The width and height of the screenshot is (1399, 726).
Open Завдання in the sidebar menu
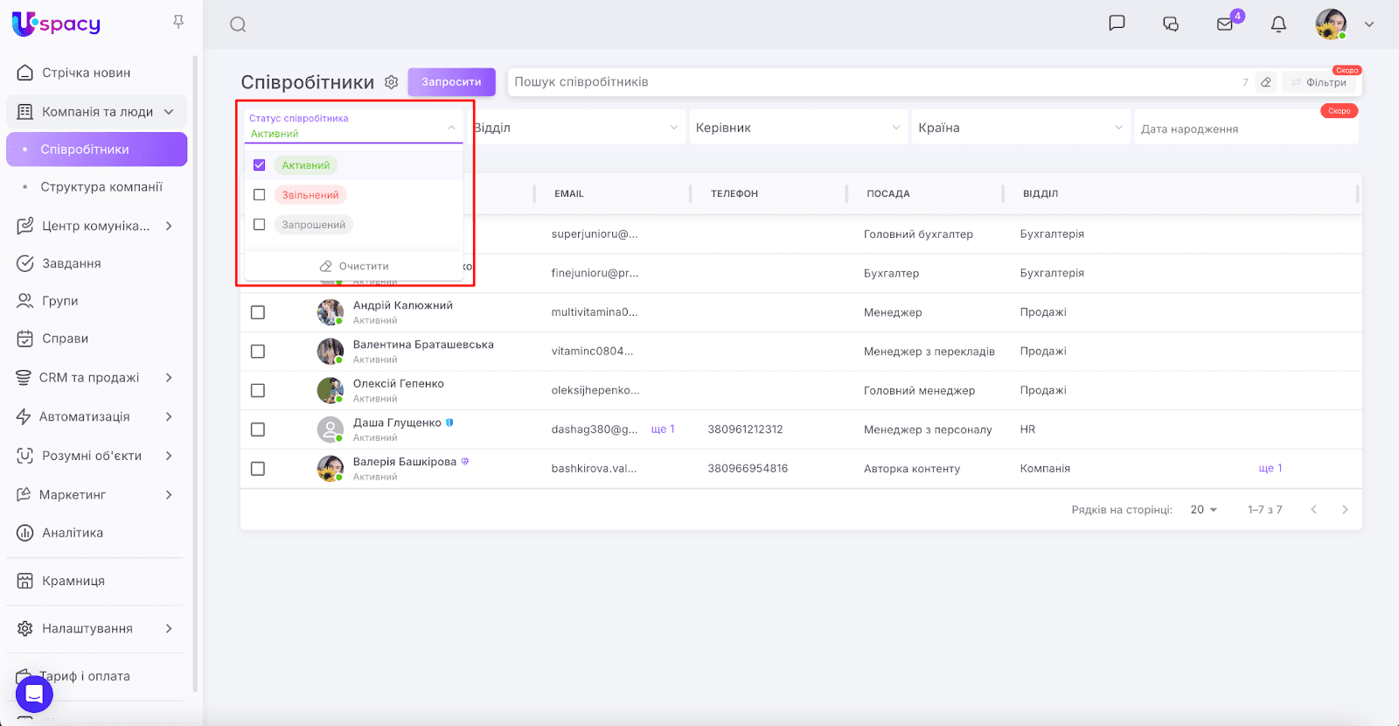(x=72, y=263)
